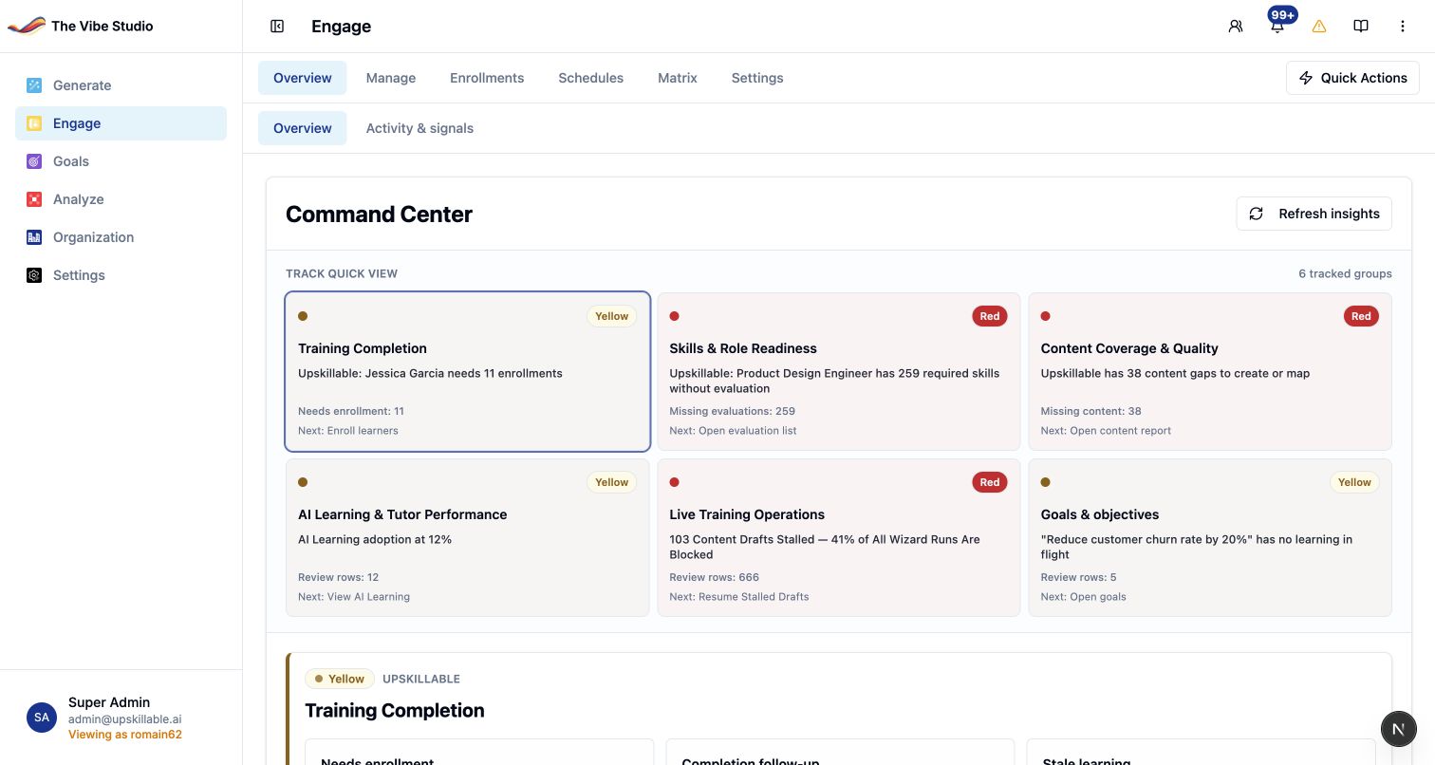Select the Skills & Role Readiness card
The height and width of the screenshot is (765, 1435).
click(x=839, y=371)
